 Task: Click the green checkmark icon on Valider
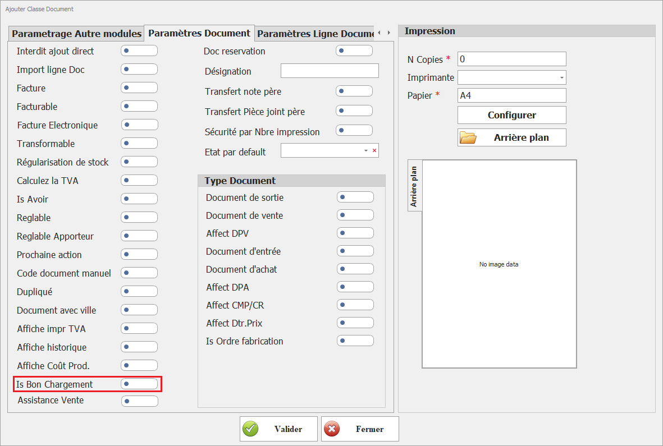coord(250,429)
